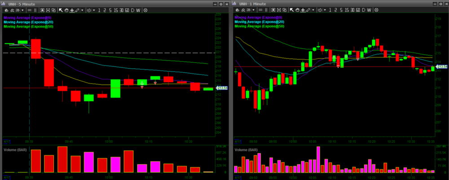
Task: Pick the pencil draw tool in 1 Minute chart
Action: point(308,10)
